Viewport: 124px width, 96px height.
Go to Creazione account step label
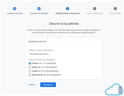[x=15, y=13]
